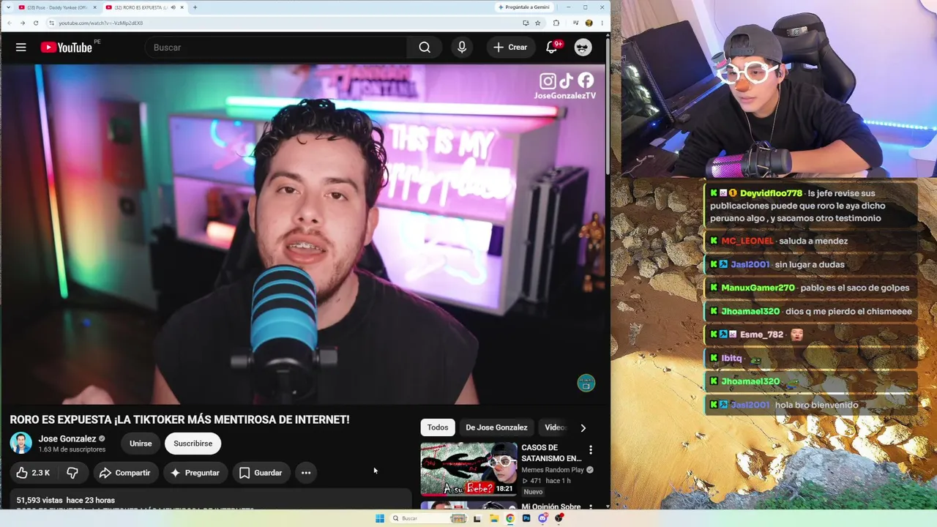Open File Explorer from the taskbar

coord(493,518)
